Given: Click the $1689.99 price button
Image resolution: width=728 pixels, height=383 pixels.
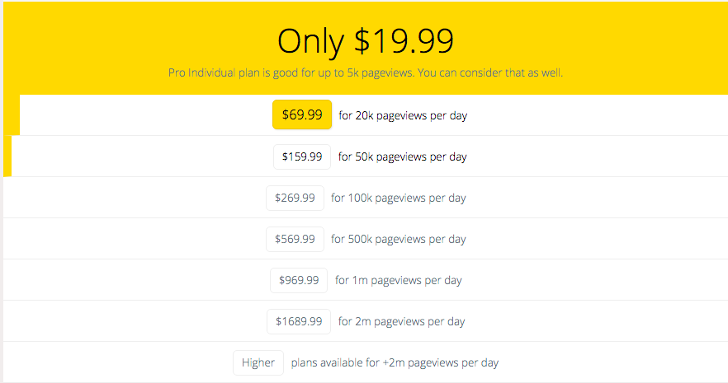Looking at the screenshot, I should coord(299,321).
